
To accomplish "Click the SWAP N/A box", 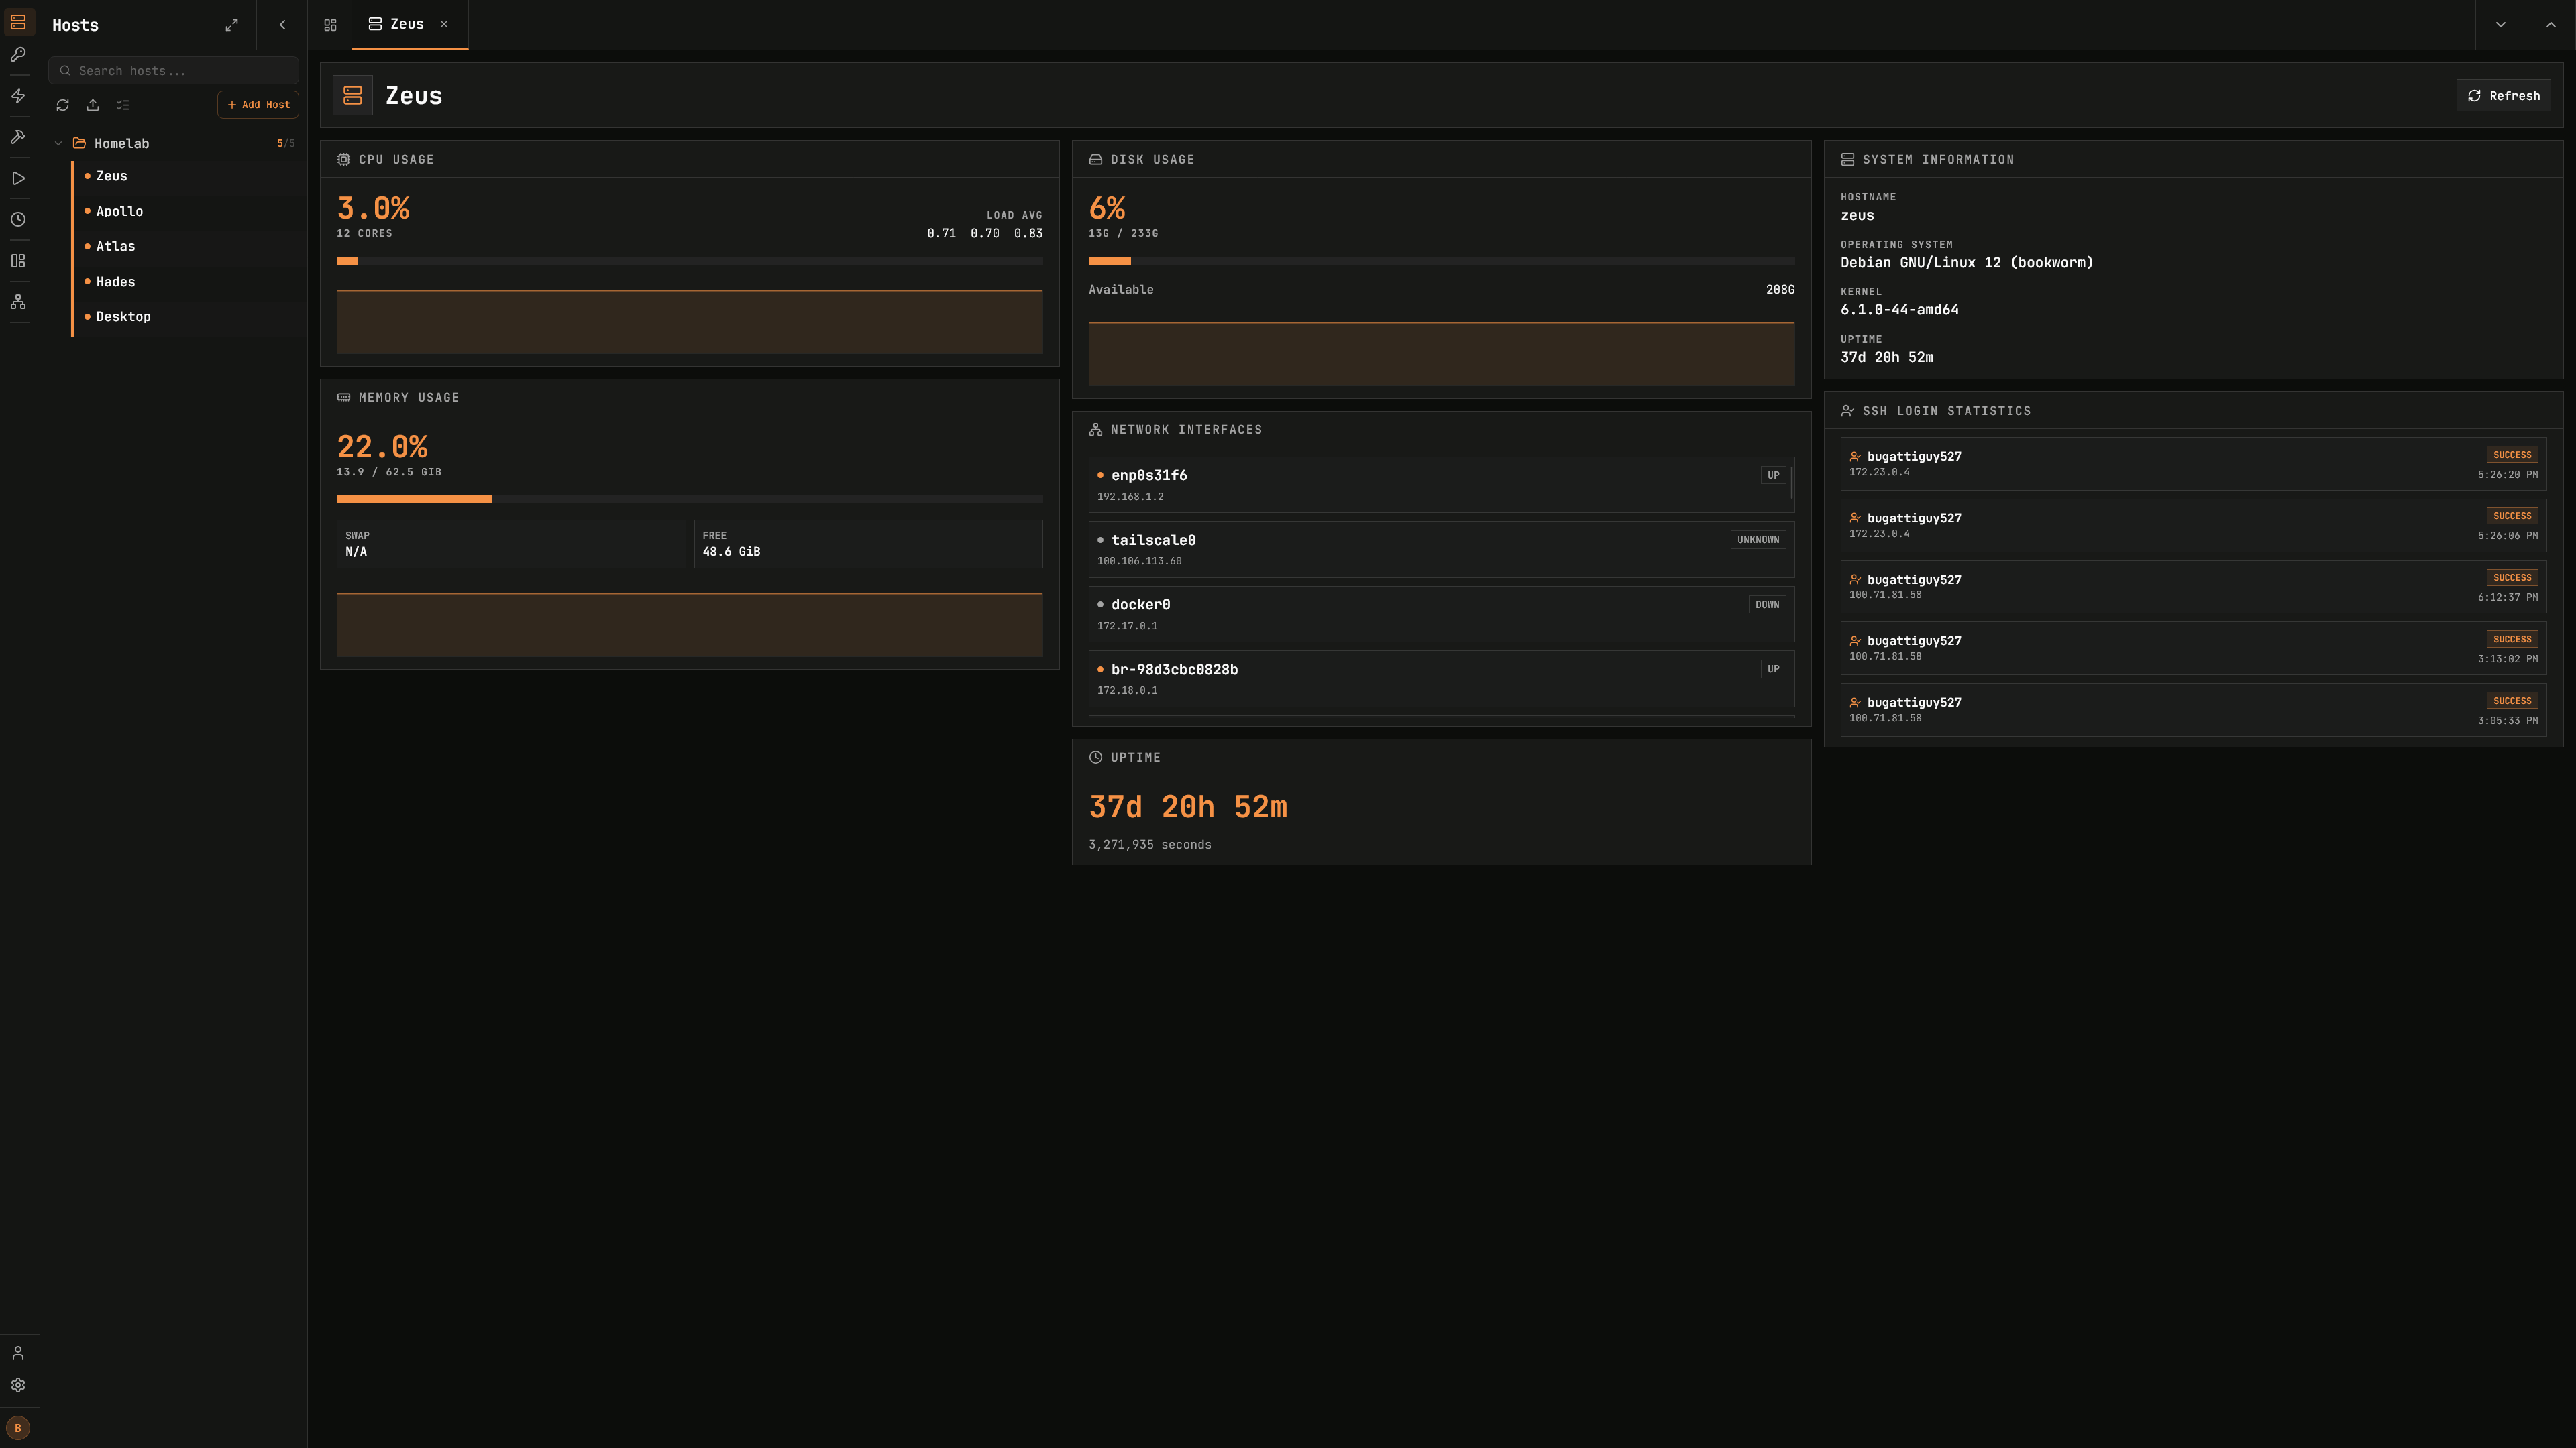I will point(511,544).
